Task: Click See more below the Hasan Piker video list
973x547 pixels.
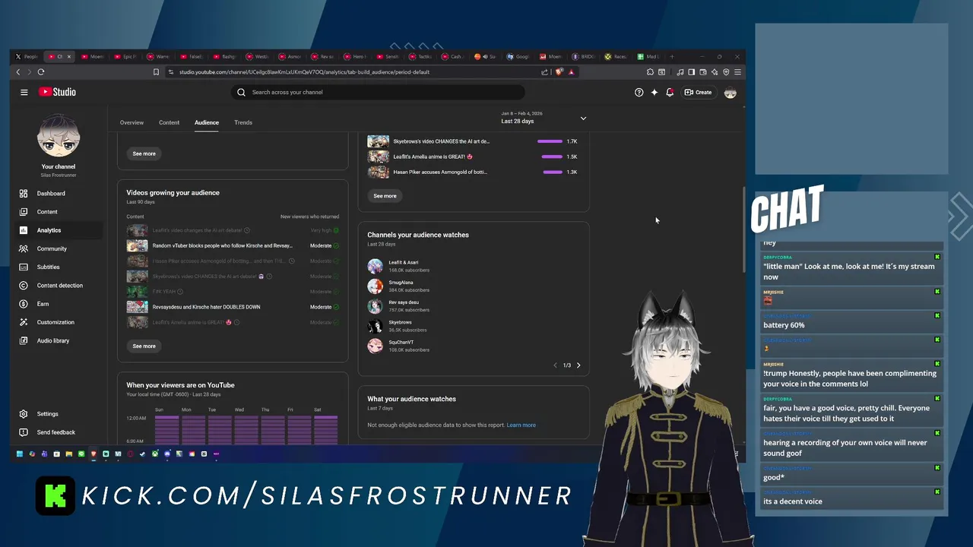Action: coord(385,196)
